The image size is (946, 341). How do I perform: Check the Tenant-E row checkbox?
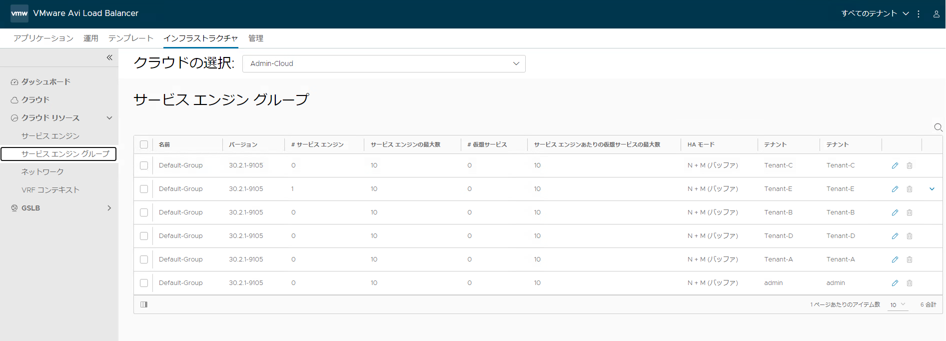pyautogui.click(x=144, y=189)
